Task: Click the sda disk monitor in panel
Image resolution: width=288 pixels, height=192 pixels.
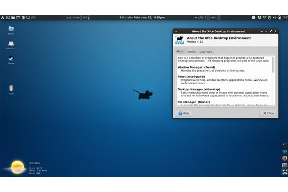Action: [x=85, y=18]
